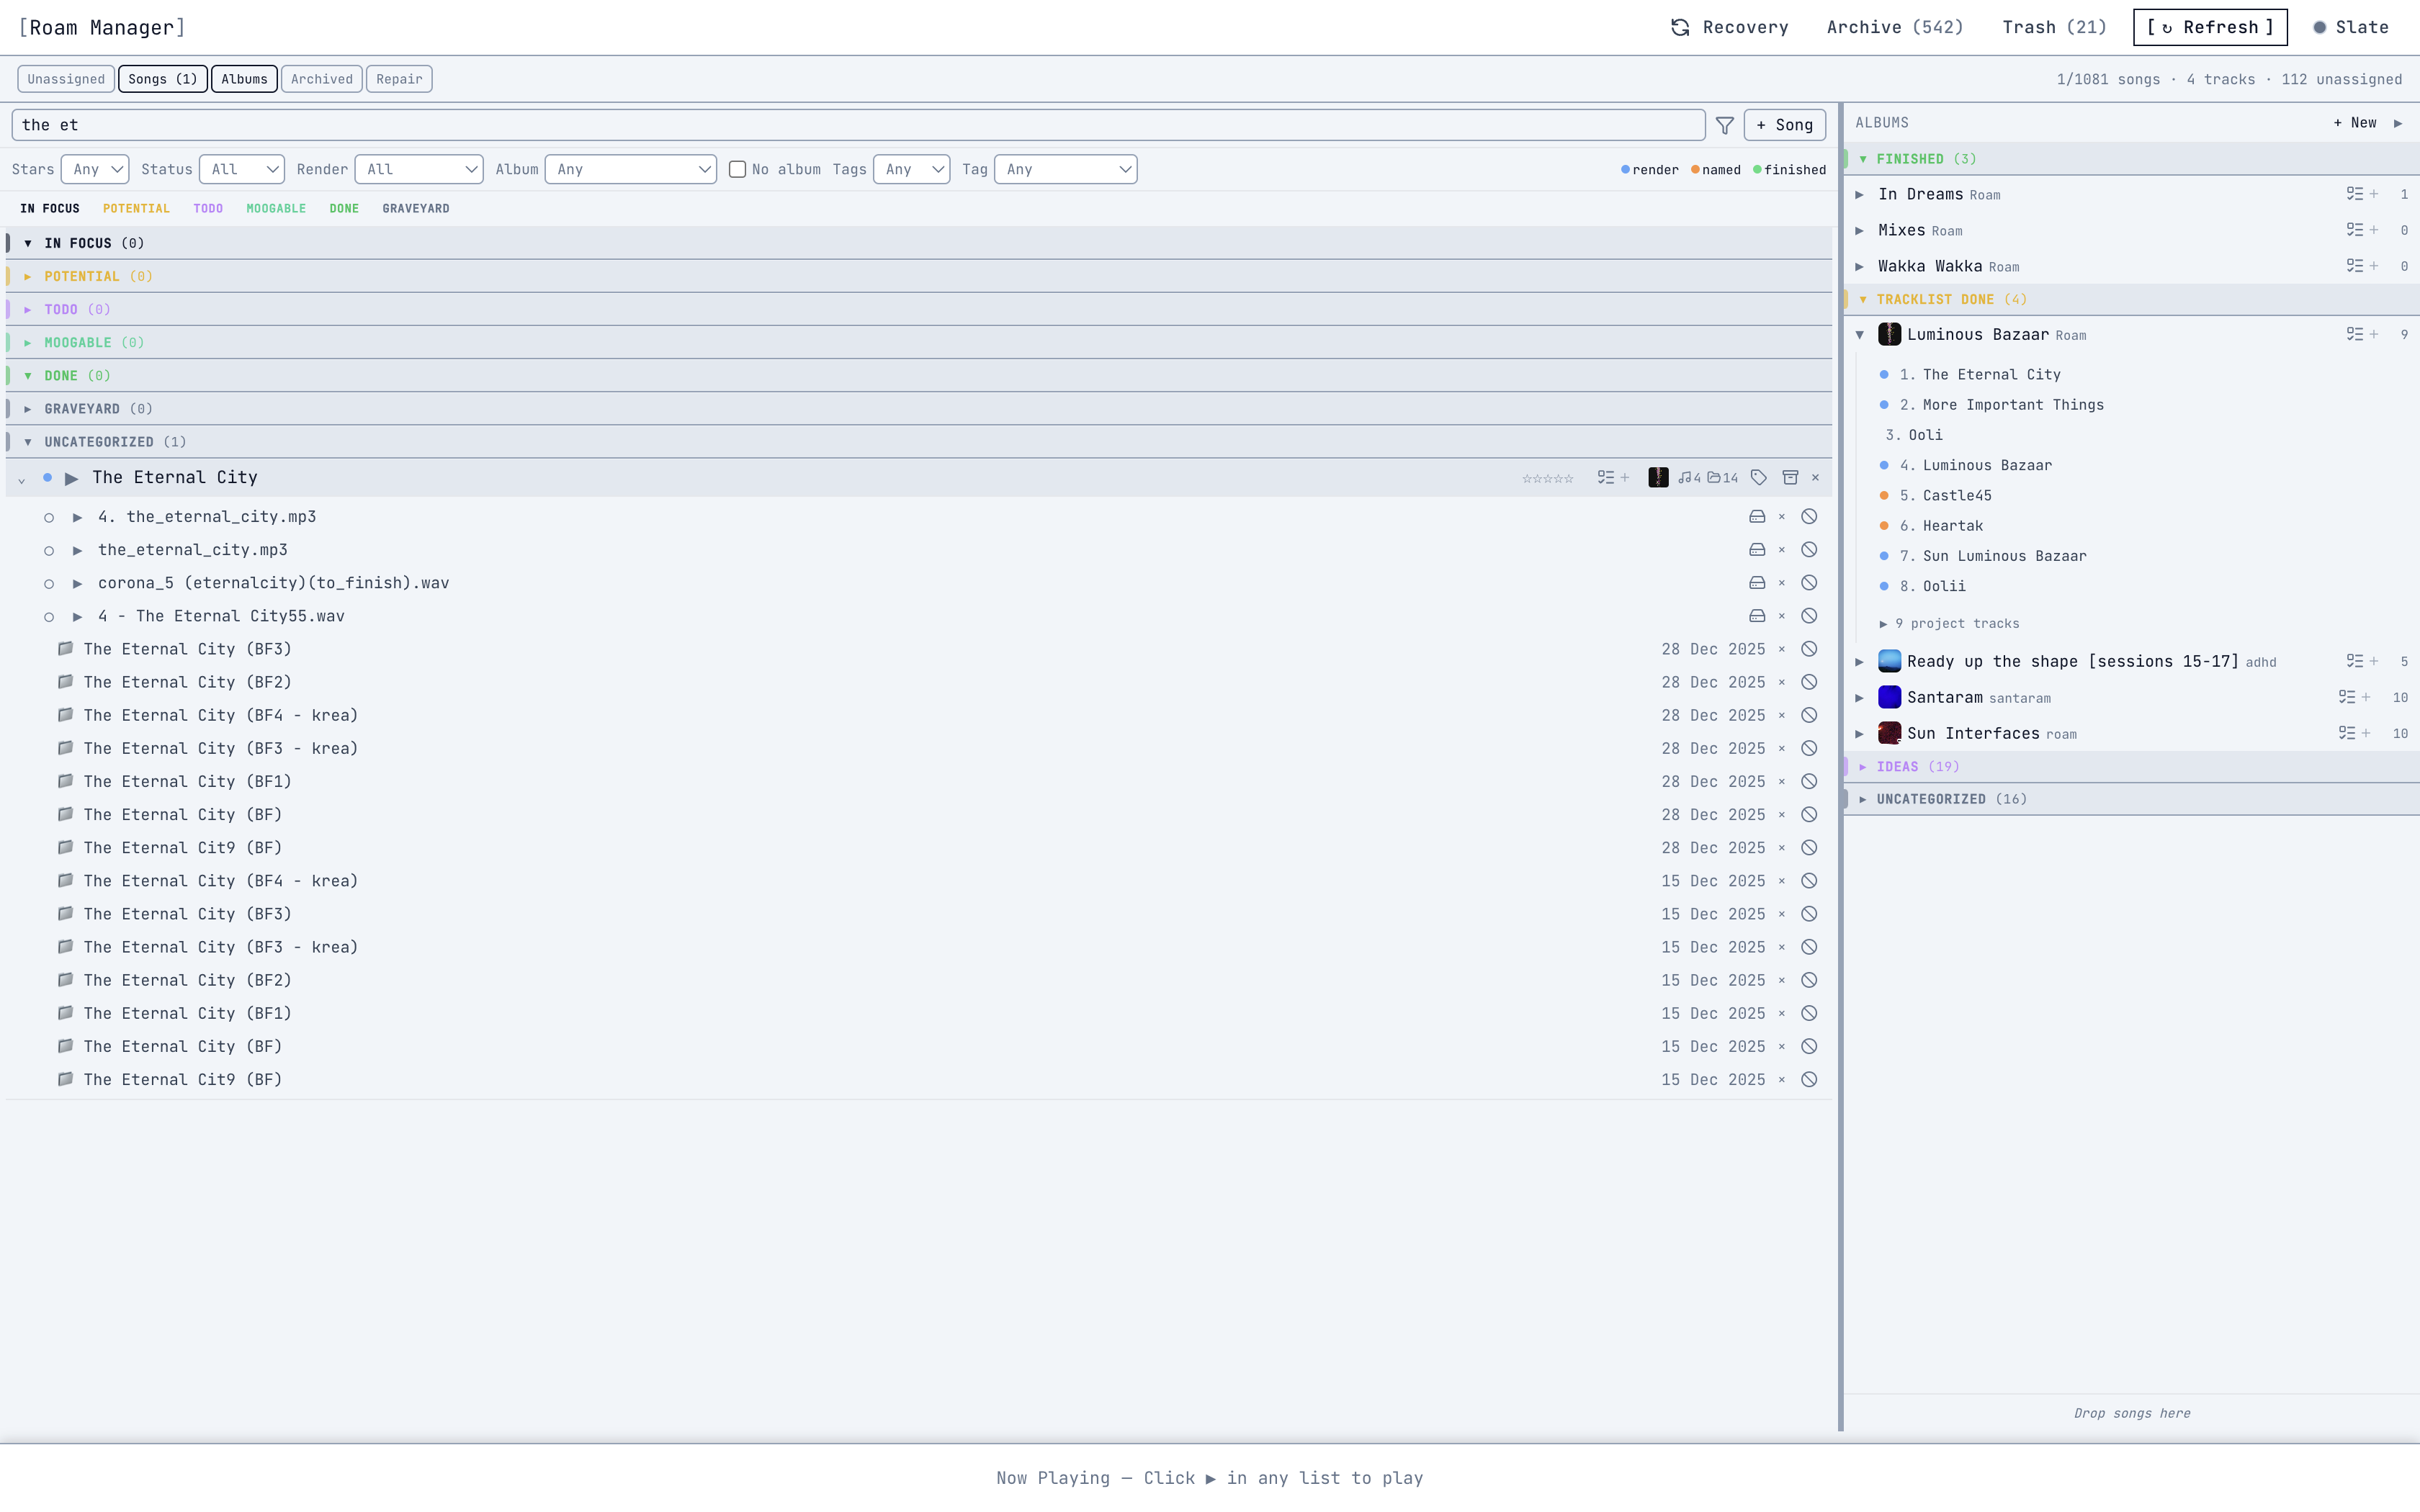Viewport: 2420px width, 1512px height.
Task: Open the filter funnel beside the search bar
Action: [1725, 124]
